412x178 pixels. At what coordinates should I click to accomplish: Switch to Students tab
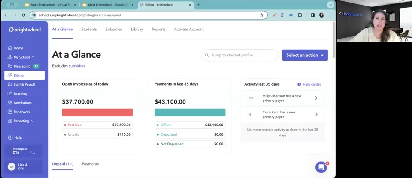[x=89, y=30]
